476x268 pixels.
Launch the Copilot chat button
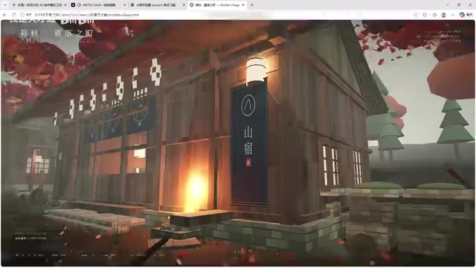[466, 15]
